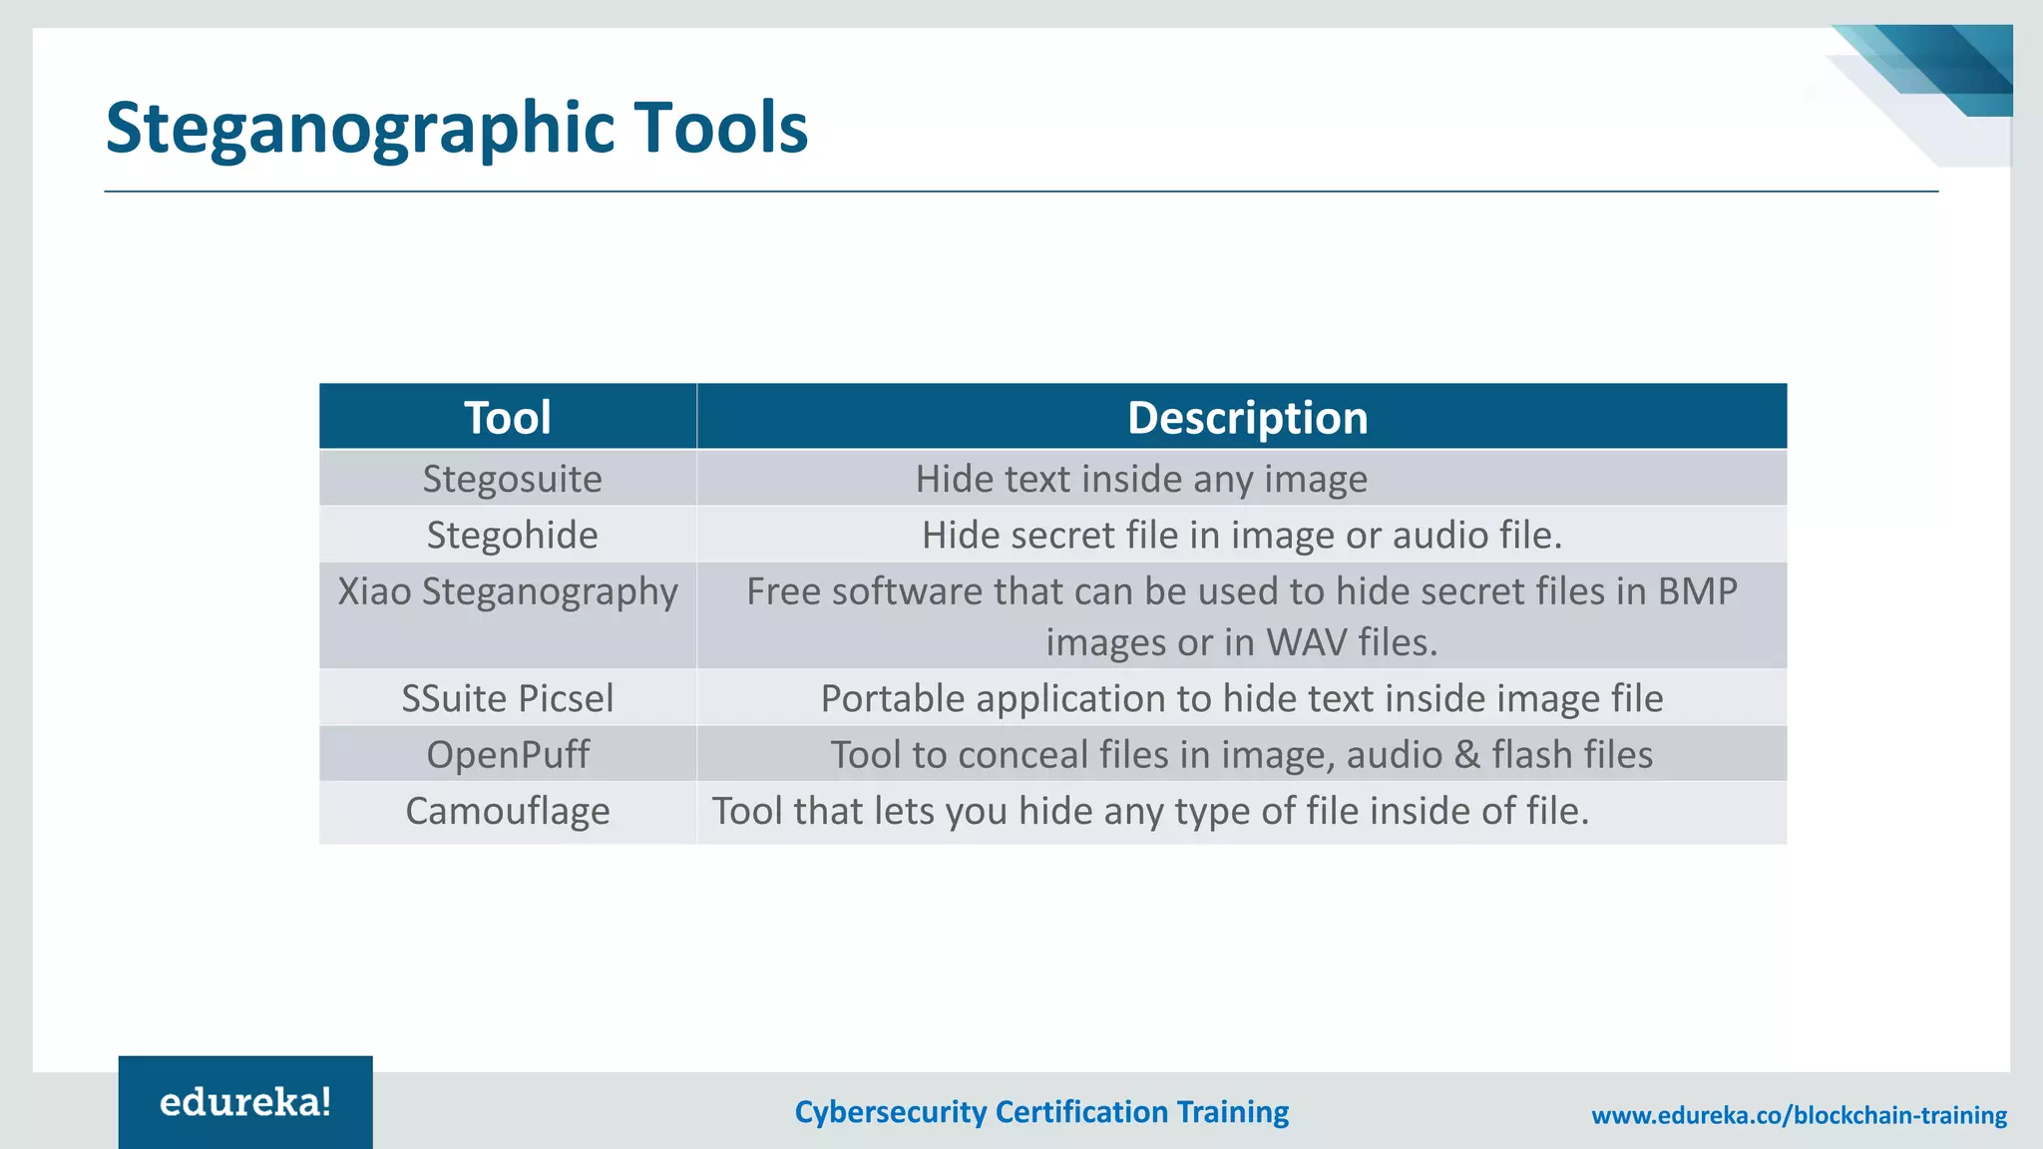Viewport: 2043px width, 1149px height.
Task: Select the 'Description' column header
Action: 1242,417
